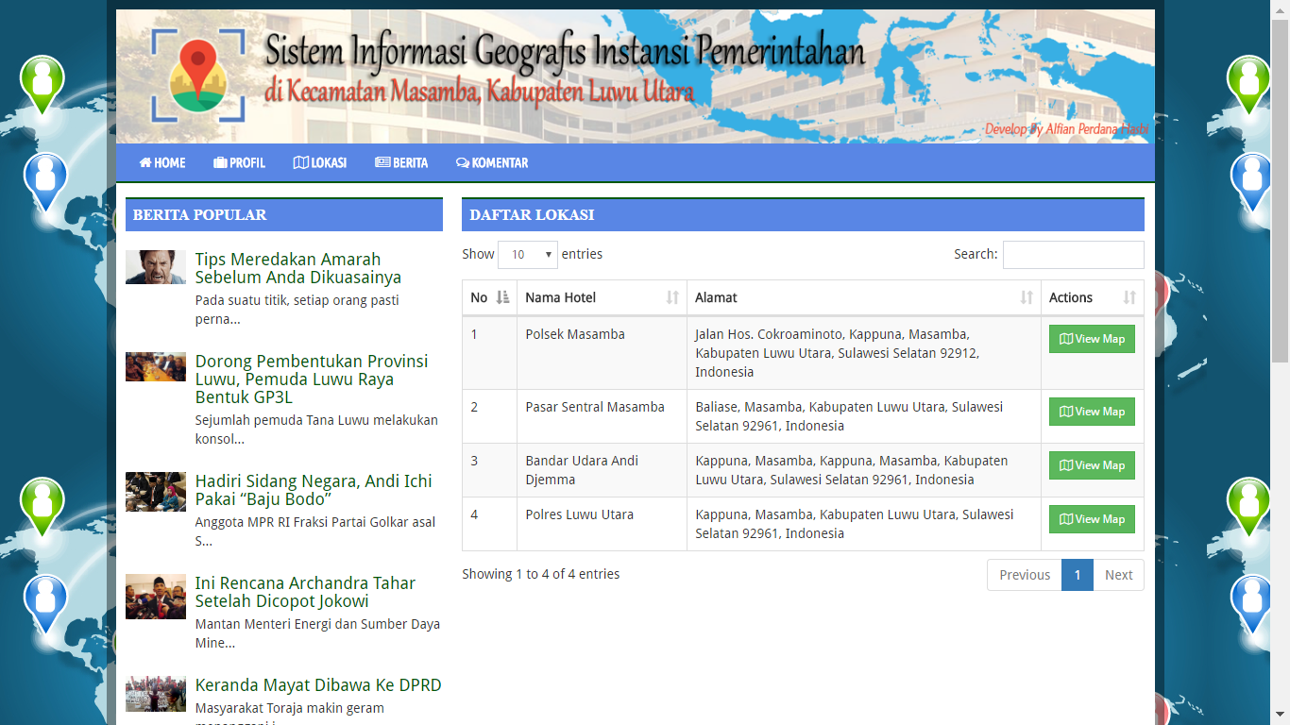Go to Next pagination page

coord(1118,575)
